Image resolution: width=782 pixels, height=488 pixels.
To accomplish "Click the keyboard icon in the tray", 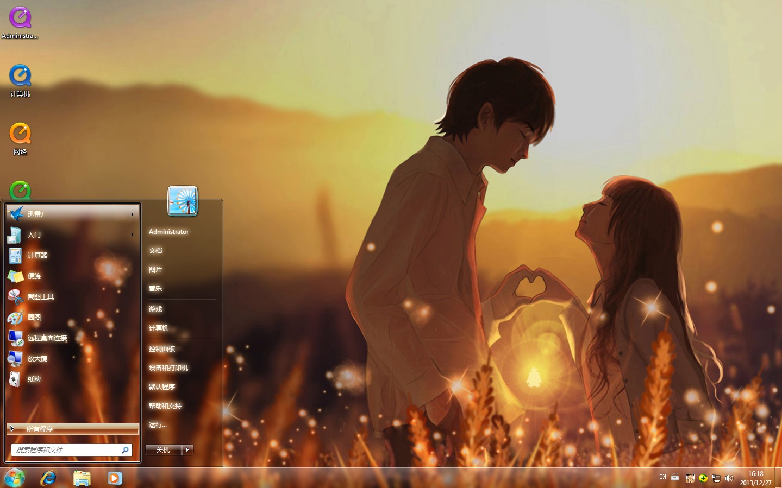I will point(675,478).
